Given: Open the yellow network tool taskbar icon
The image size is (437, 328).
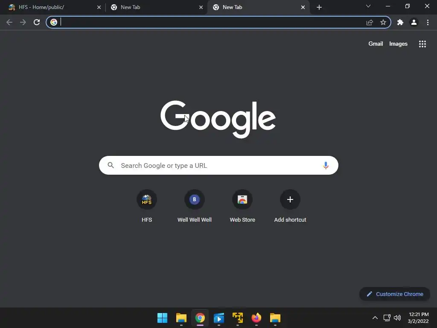Looking at the screenshot, I should pyautogui.click(x=238, y=318).
